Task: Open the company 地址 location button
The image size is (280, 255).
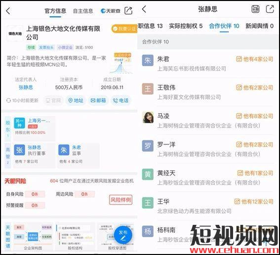Action: point(76,100)
